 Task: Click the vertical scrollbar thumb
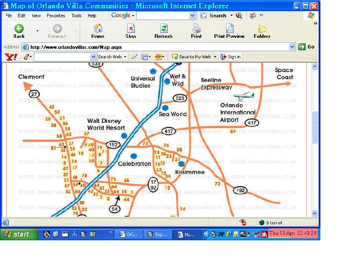[315, 127]
